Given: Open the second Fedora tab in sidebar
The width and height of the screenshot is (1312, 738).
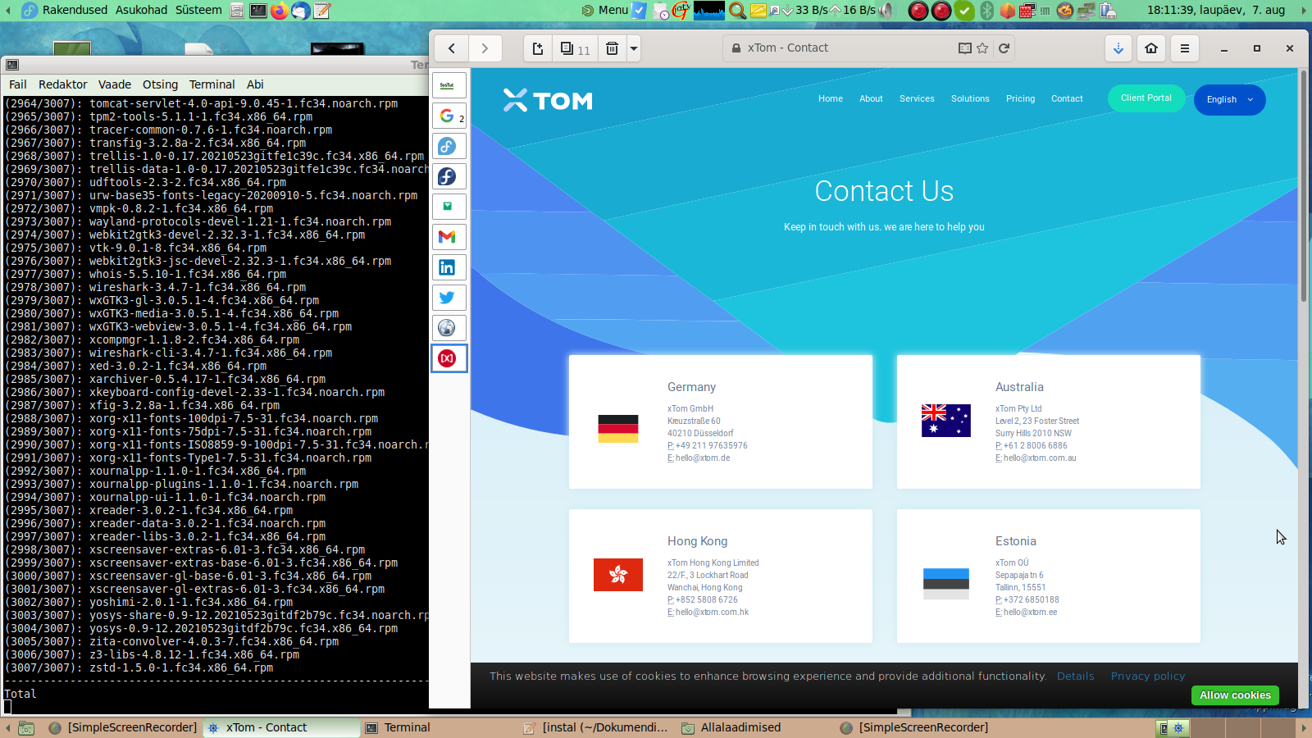Looking at the screenshot, I should (448, 176).
